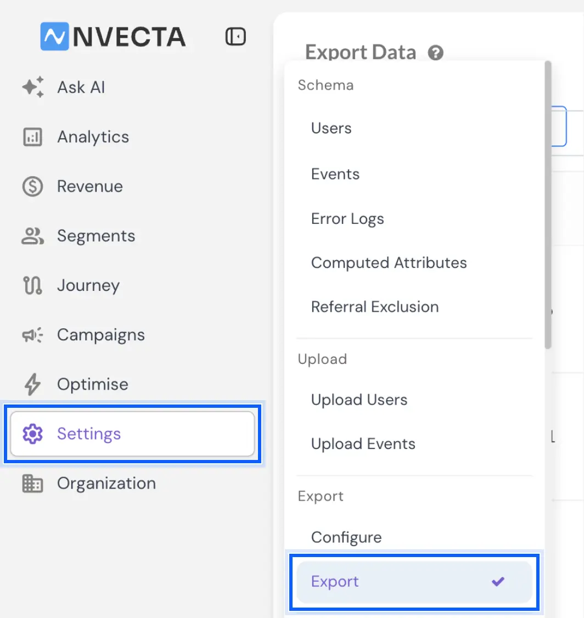Click the Settings gear icon
Image resolution: width=584 pixels, height=618 pixels.
click(x=32, y=434)
